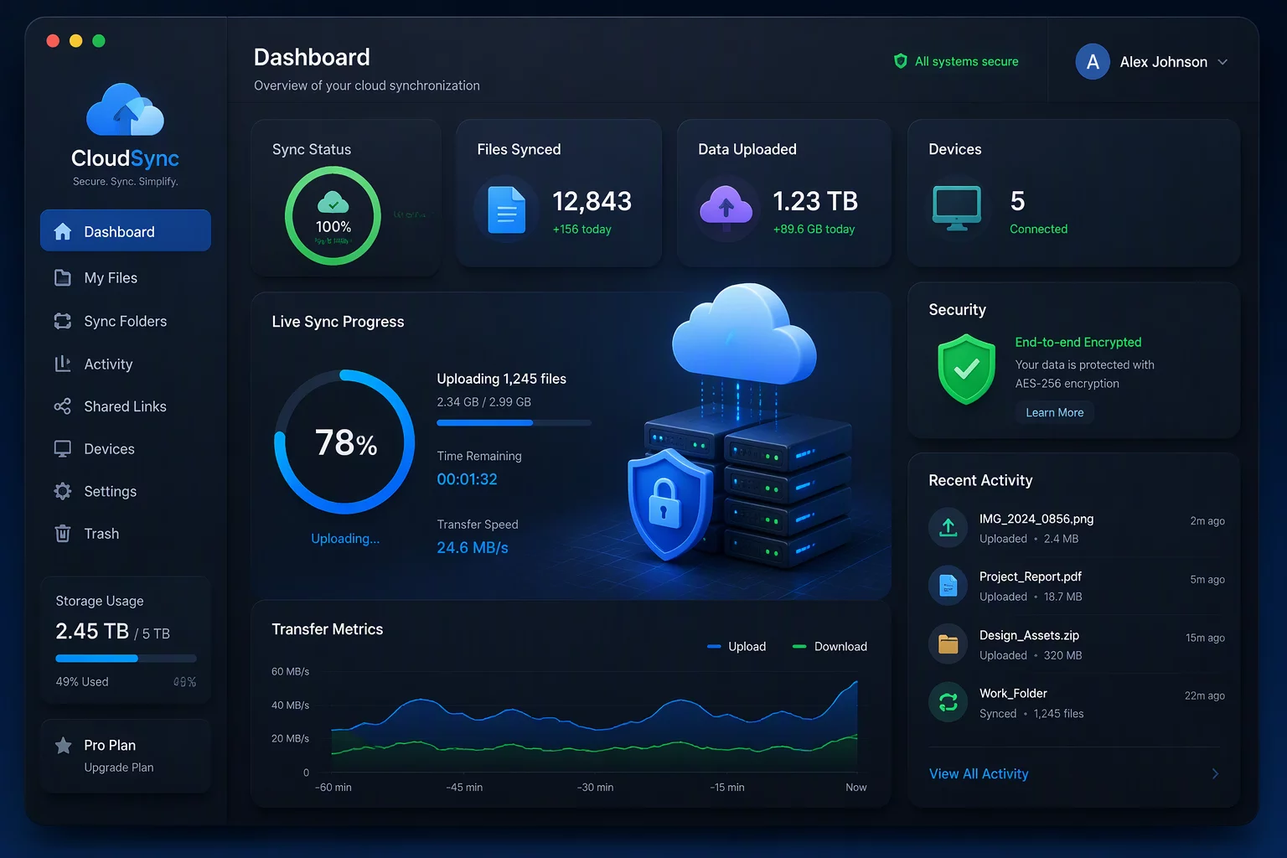Click the Uploading 1,245 files label
Screen dimensions: 1287x858
502,379
